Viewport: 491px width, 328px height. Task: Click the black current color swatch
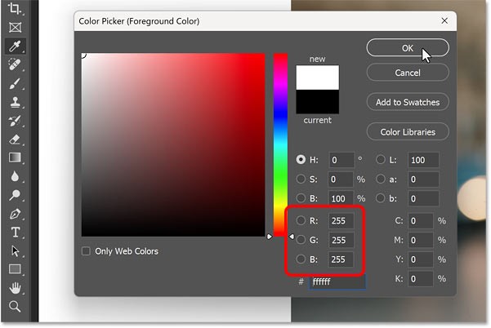click(317, 102)
